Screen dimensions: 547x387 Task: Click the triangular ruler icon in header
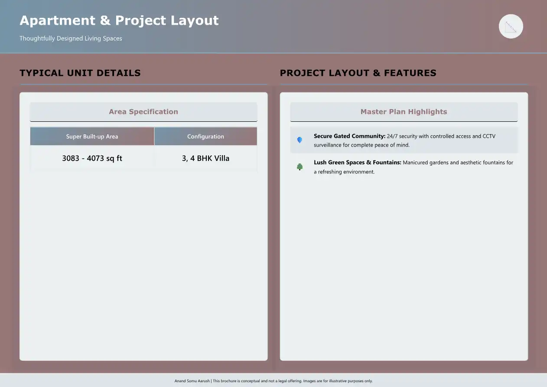511,26
